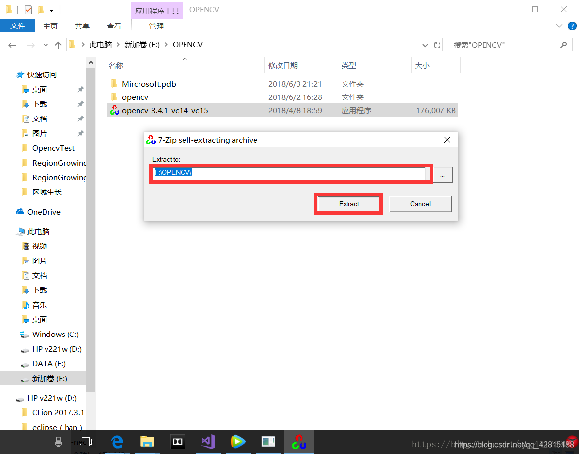Open pinned 文档 under quick access
This screenshot has height=454, width=579.
point(40,119)
